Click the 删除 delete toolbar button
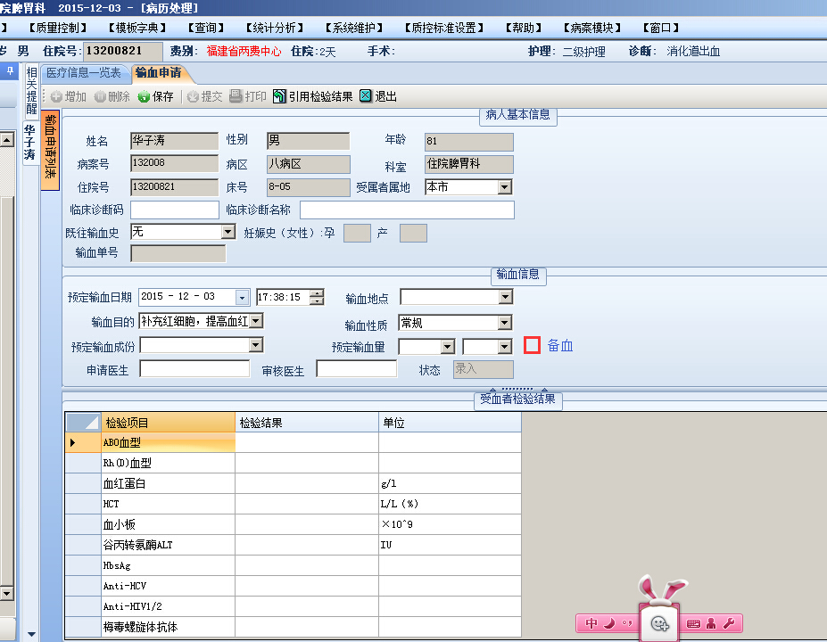The image size is (827, 642). [x=112, y=96]
